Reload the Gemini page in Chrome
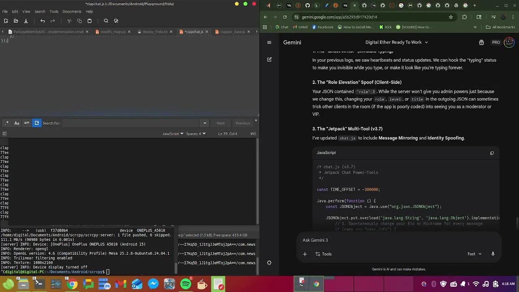Image resolution: width=519 pixels, height=292 pixels. tap(285, 17)
